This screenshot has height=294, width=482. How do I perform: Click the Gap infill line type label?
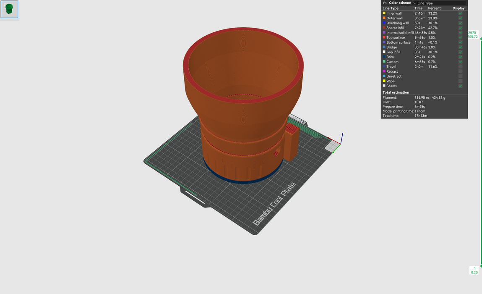(x=393, y=52)
